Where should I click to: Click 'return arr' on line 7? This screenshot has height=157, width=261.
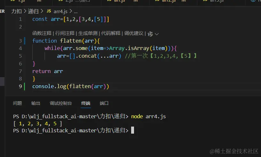point(48,71)
